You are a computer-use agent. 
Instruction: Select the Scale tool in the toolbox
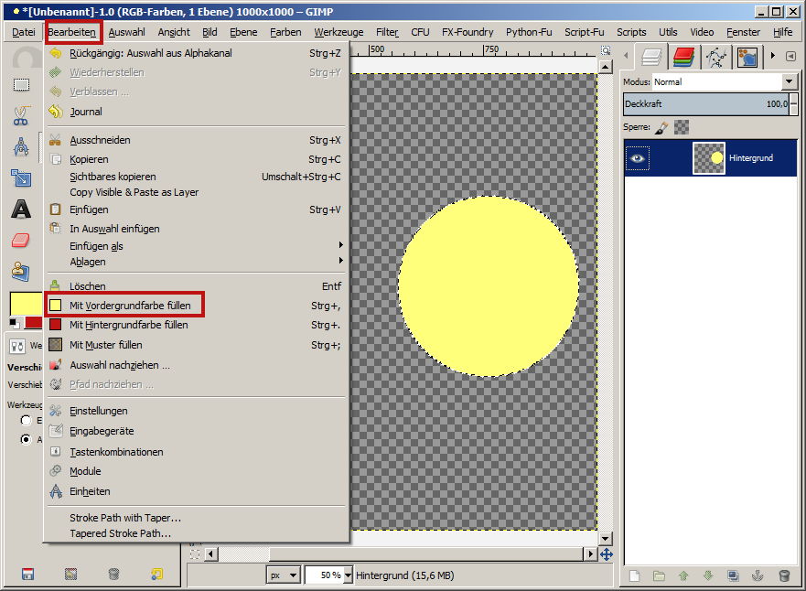[21, 178]
